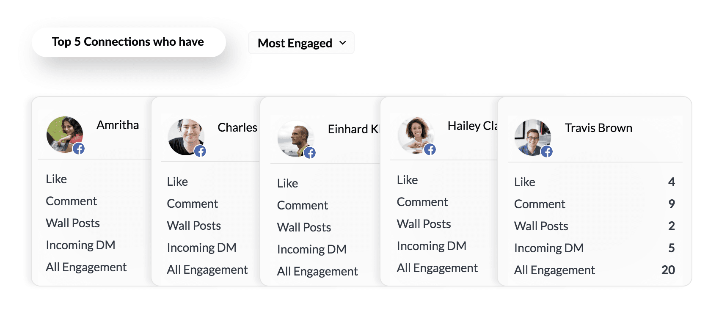The image size is (719, 314).
Task: Click the Top 5 Connections who have button
Action: (x=128, y=42)
